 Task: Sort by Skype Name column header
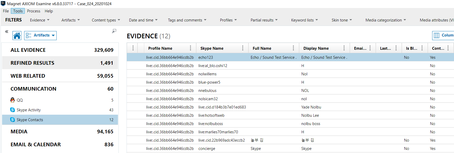pos(212,48)
